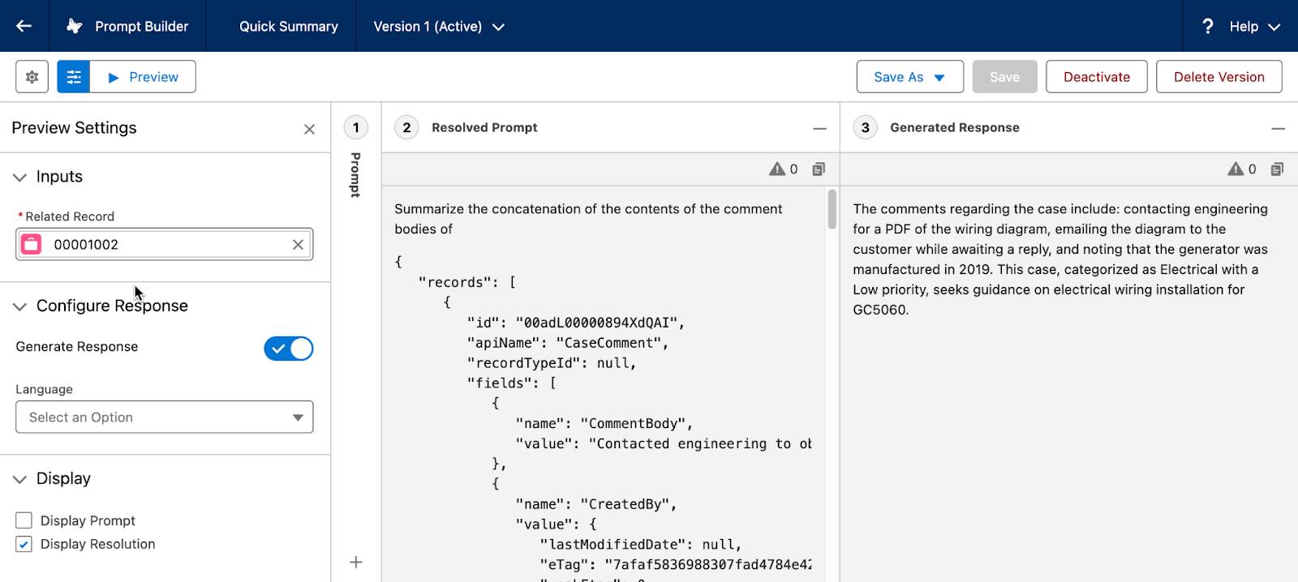
Task: Close the Preview Settings panel
Action: pos(309,129)
